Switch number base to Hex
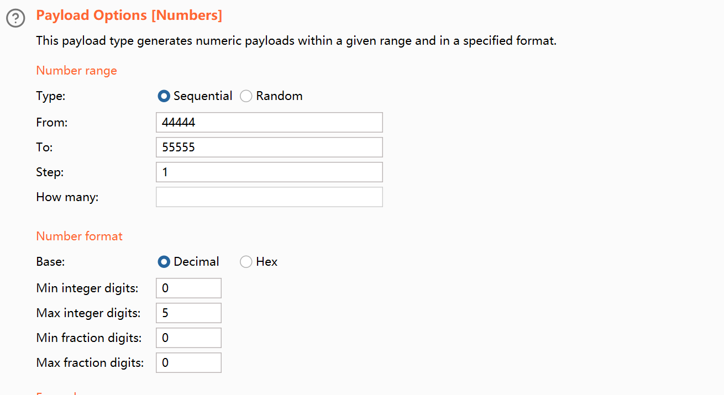Viewport: 724px width, 395px height. [x=246, y=262]
